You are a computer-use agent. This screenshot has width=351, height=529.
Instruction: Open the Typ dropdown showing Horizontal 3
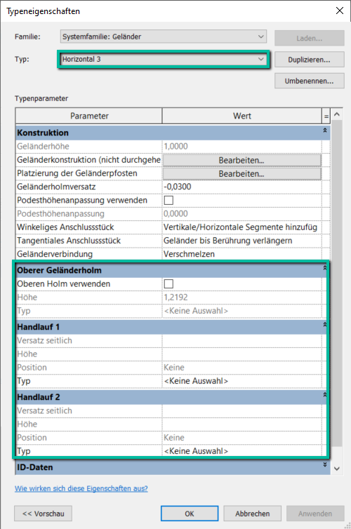click(164, 60)
